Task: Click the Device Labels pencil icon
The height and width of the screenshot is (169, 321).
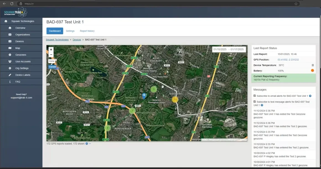Action: pyautogui.click(x=10, y=75)
